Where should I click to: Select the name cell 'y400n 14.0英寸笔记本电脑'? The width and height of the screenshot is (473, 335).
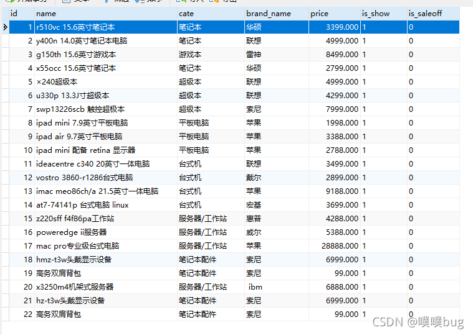pyautogui.click(x=105, y=41)
